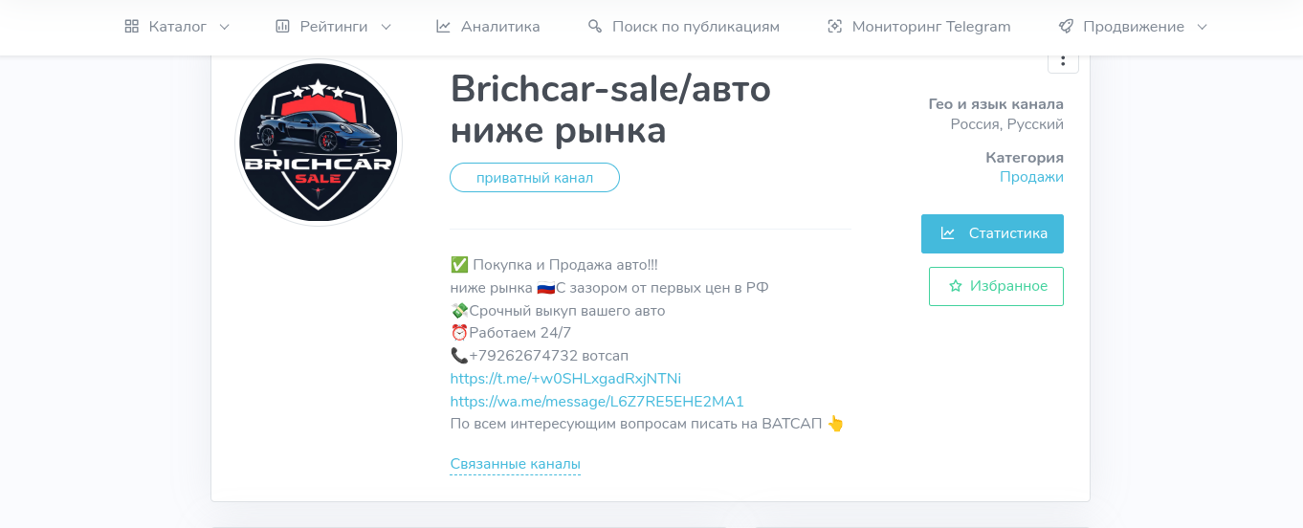The image size is (1303, 528).
Task: Click the Аналитика line chart icon
Action: tap(443, 27)
